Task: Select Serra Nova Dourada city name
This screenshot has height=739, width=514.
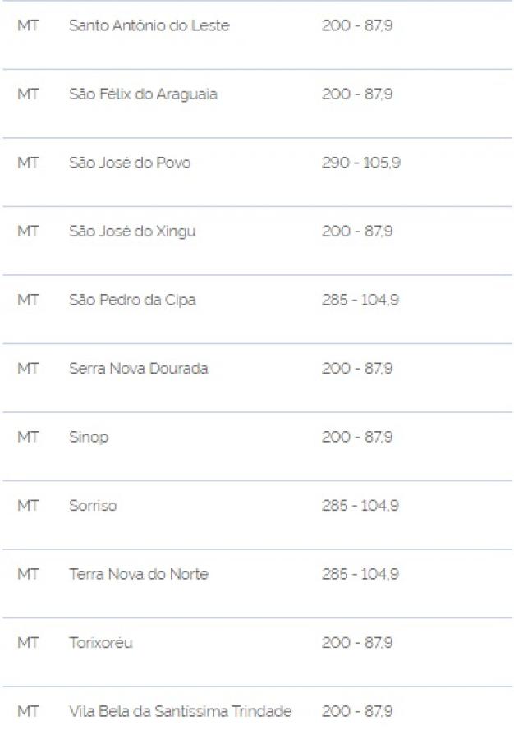Action: tap(139, 368)
